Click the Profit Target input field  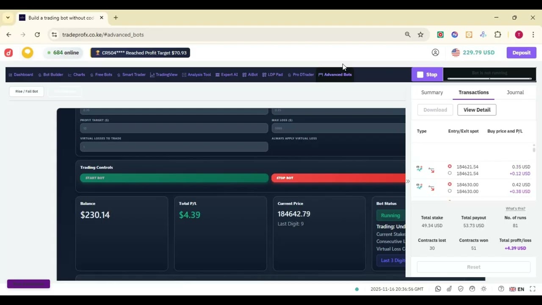tap(174, 128)
